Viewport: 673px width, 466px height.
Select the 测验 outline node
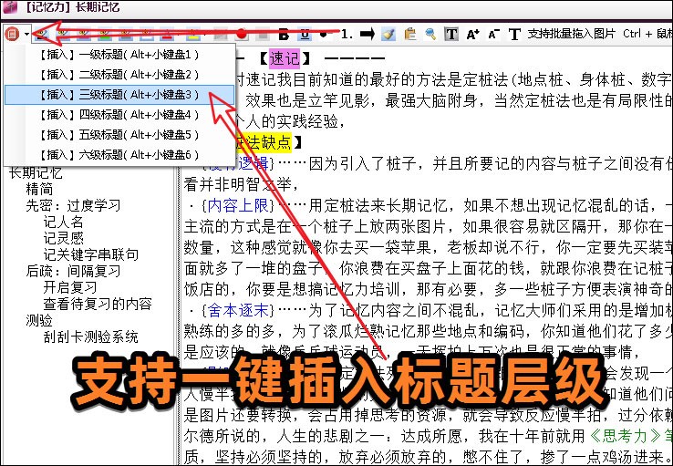point(39,320)
